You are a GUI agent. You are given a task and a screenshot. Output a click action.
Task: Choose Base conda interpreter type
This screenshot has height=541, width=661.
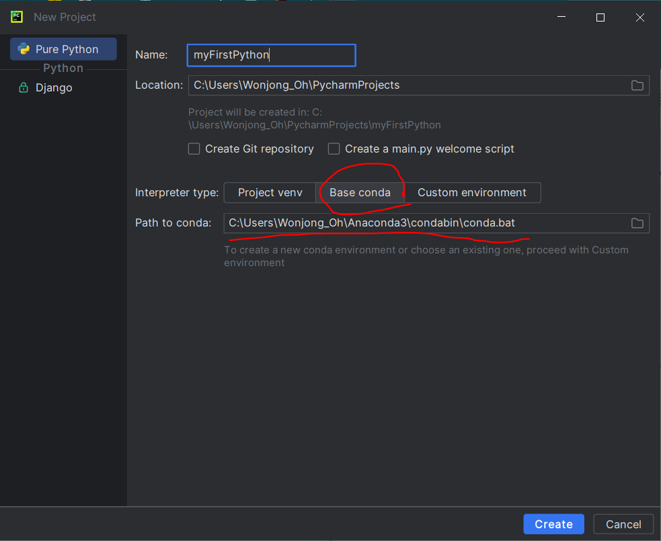point(360,193)
